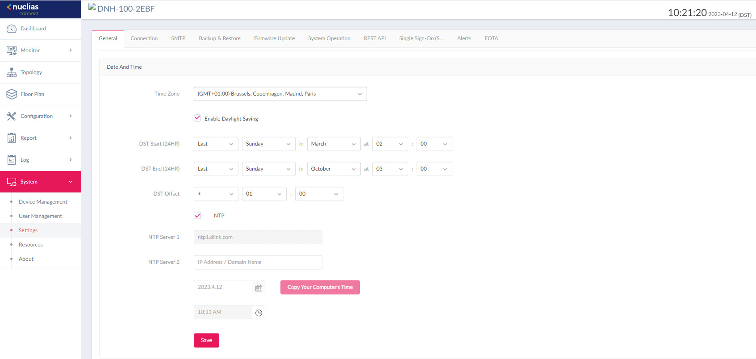The height and width of the screenshot is (359, 756).
Task: Click the Dashboard gauge icon in sidebar
Action: (x=12, y=29)
